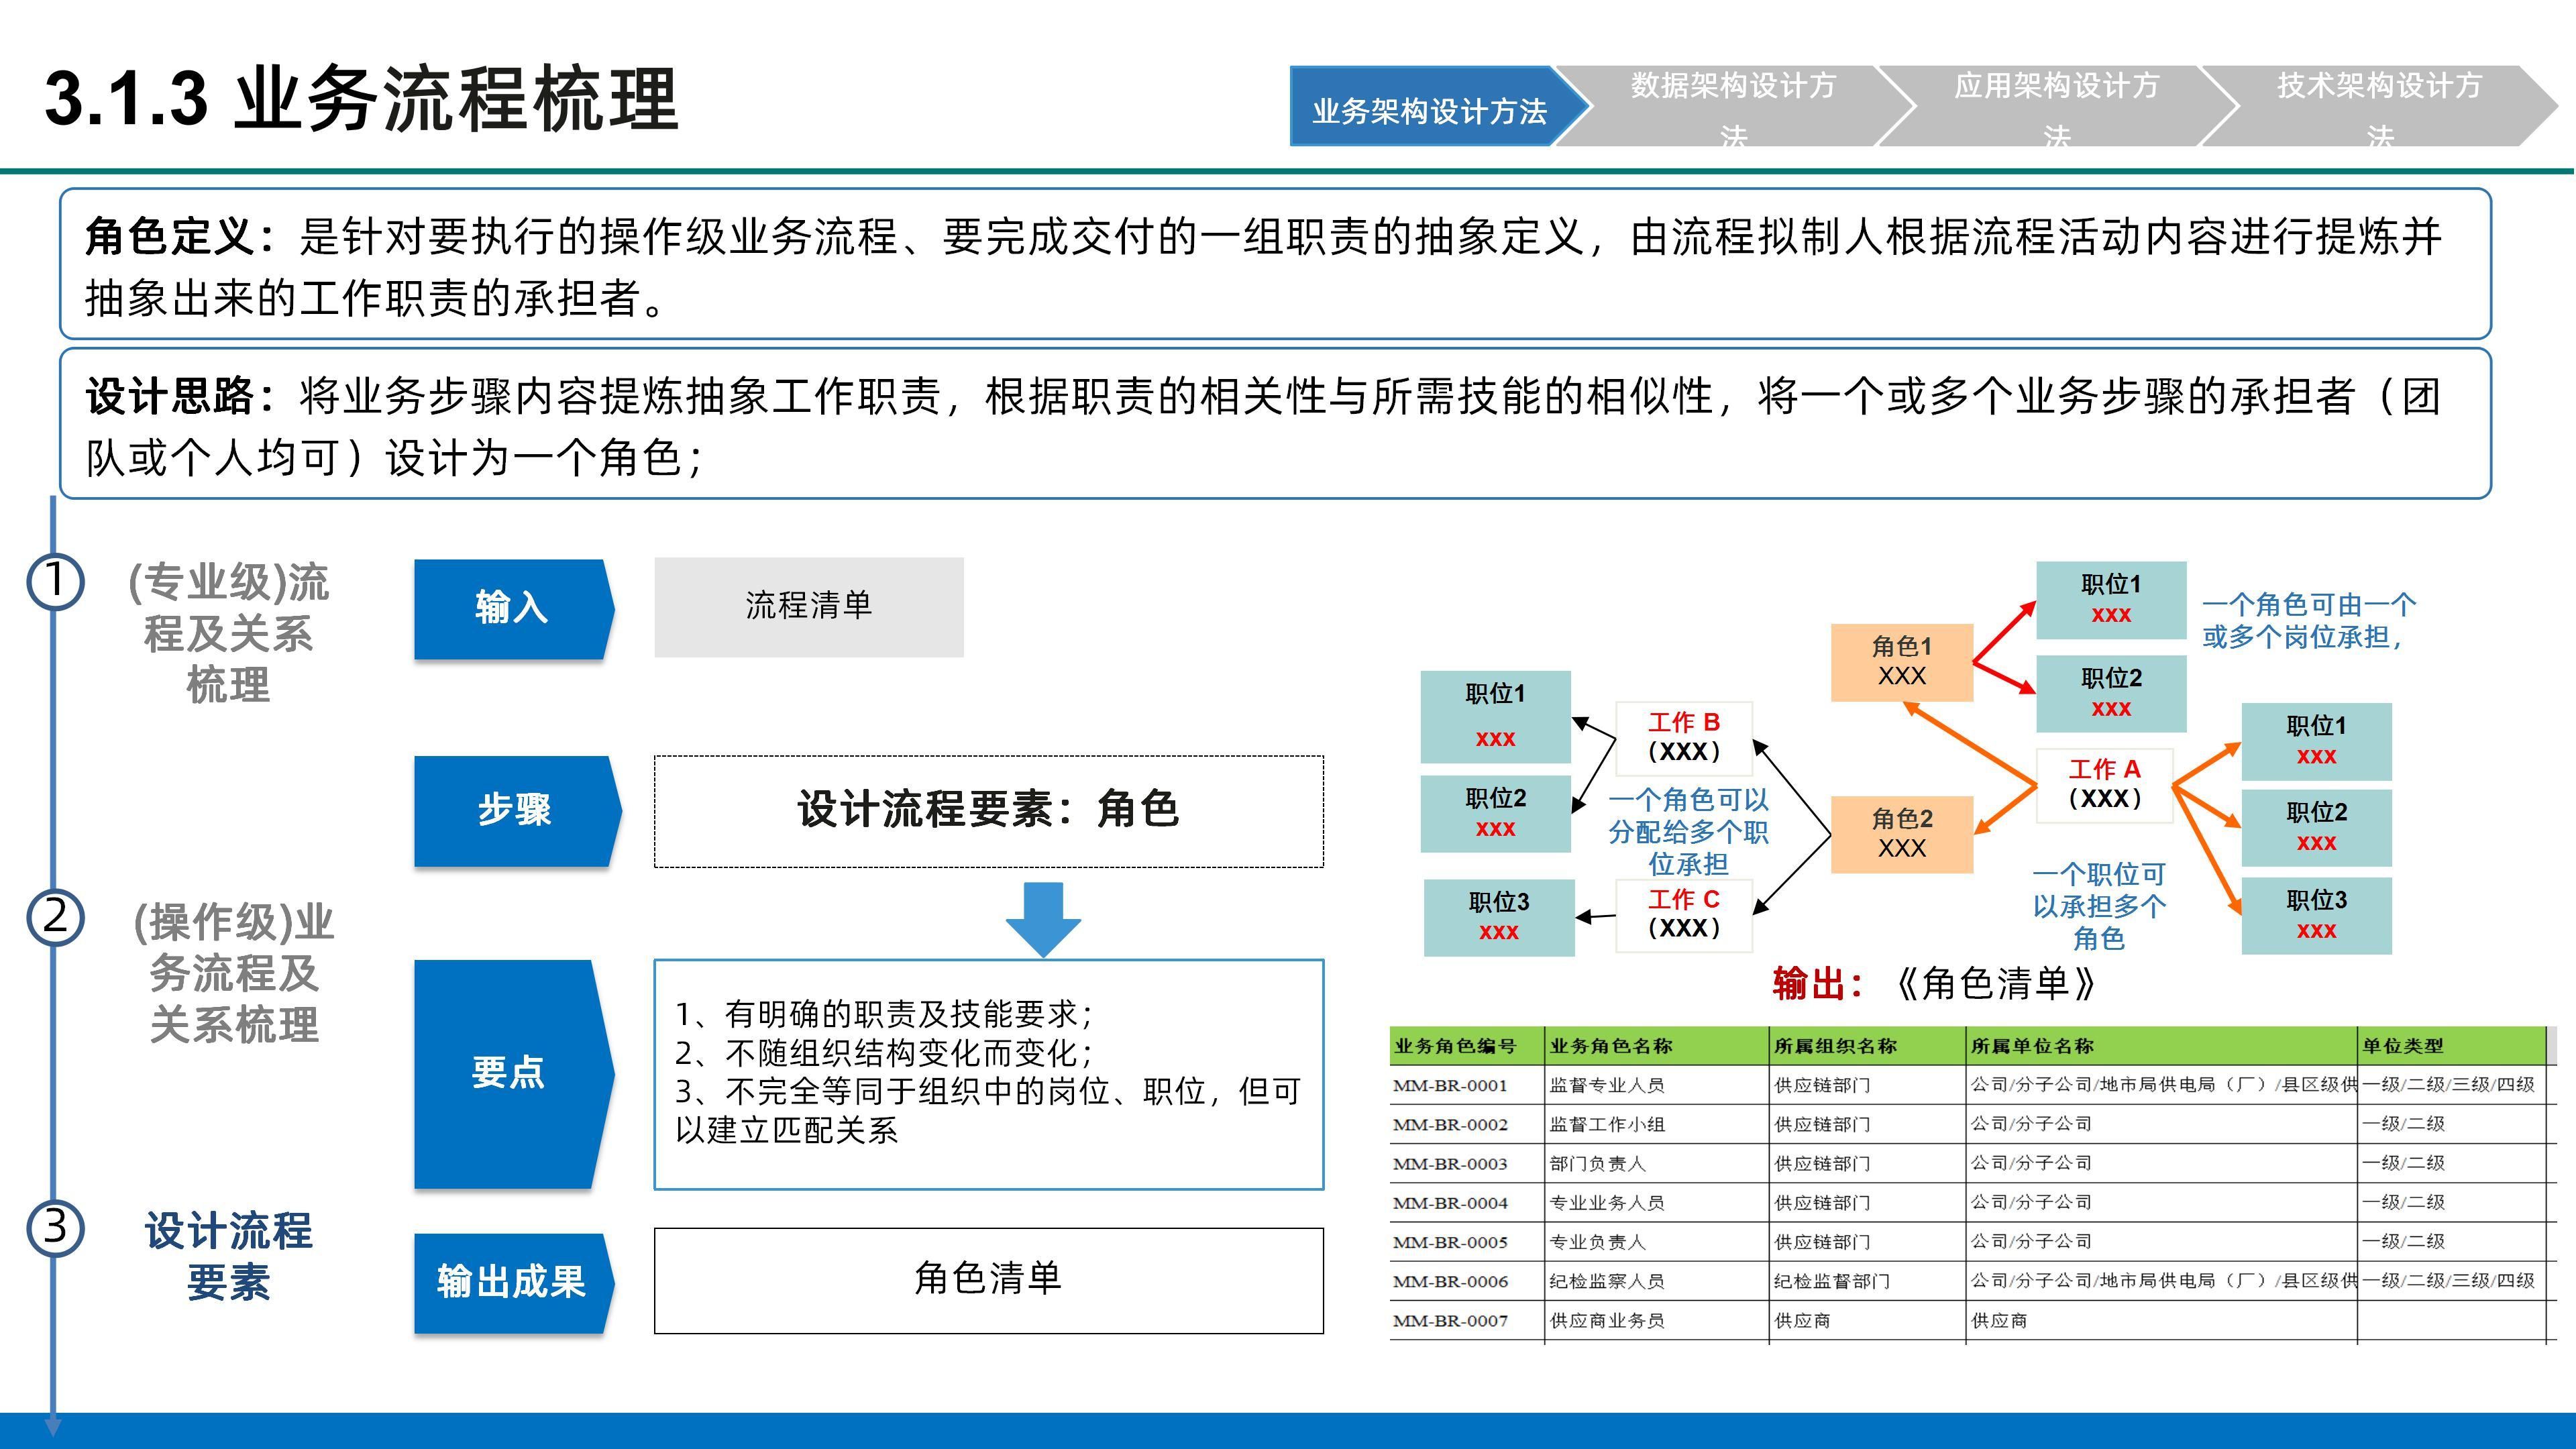Click the 监督工作小组 role name cell
2576x1449 pixels.
[1656, 1124]
